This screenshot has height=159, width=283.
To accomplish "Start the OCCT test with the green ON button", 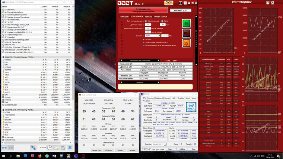I will pyautogui.click(x=186, y=23).
